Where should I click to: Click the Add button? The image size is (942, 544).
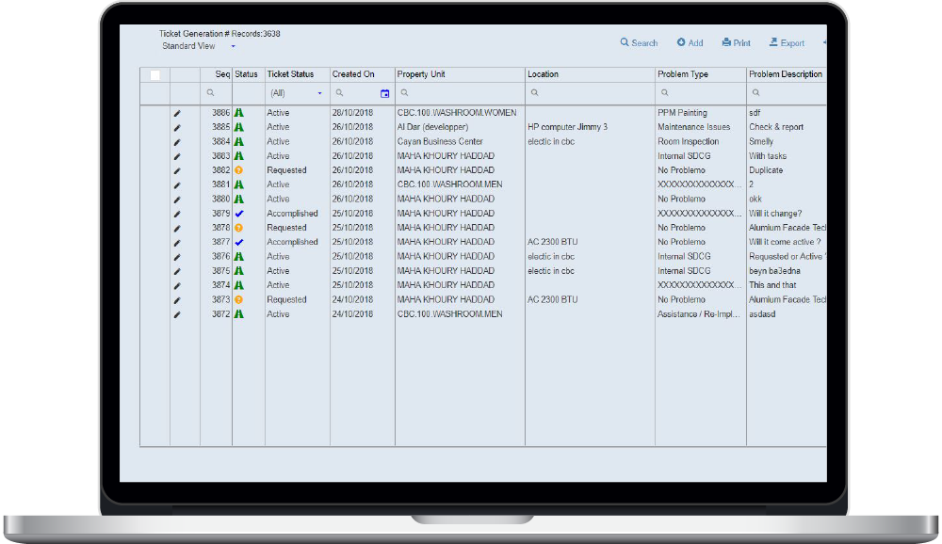(x=690, y=43)
